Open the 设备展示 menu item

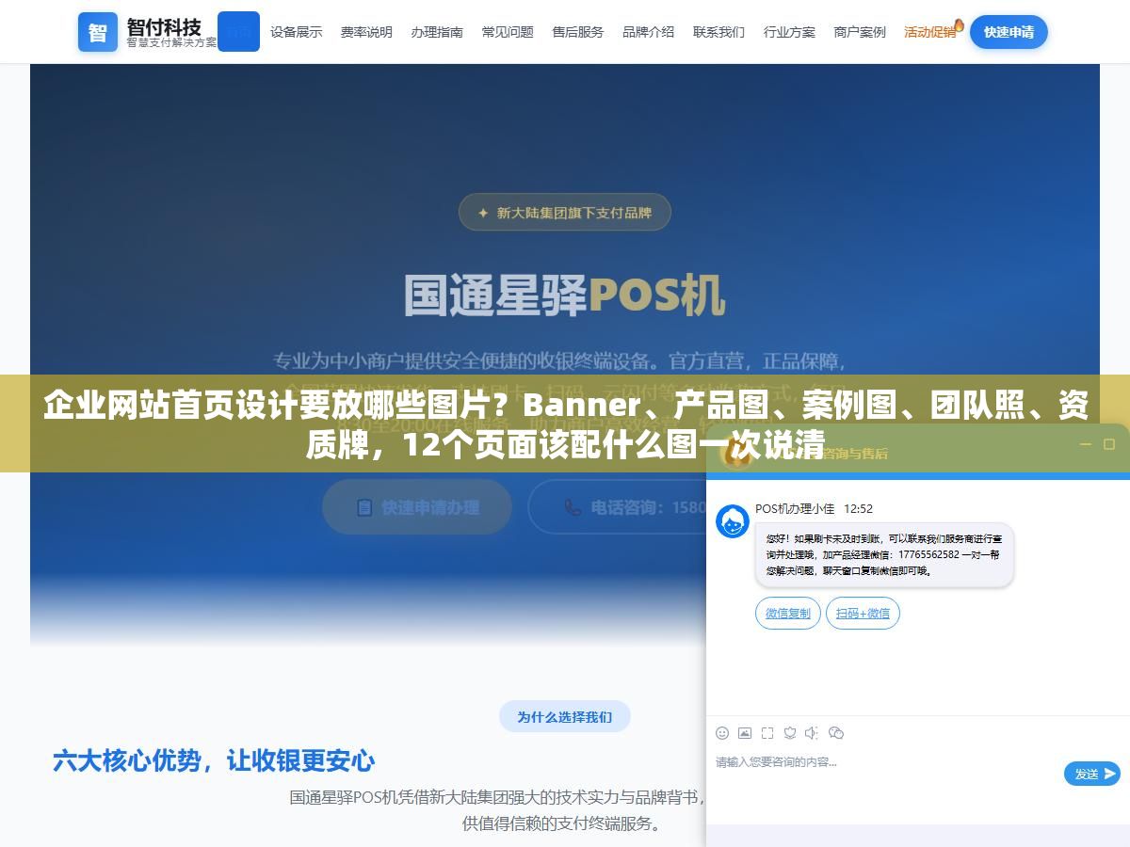(296, 32)
